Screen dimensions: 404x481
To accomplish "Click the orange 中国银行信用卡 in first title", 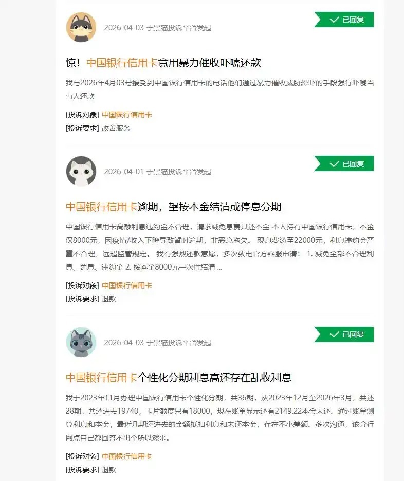I will (122, 63).
